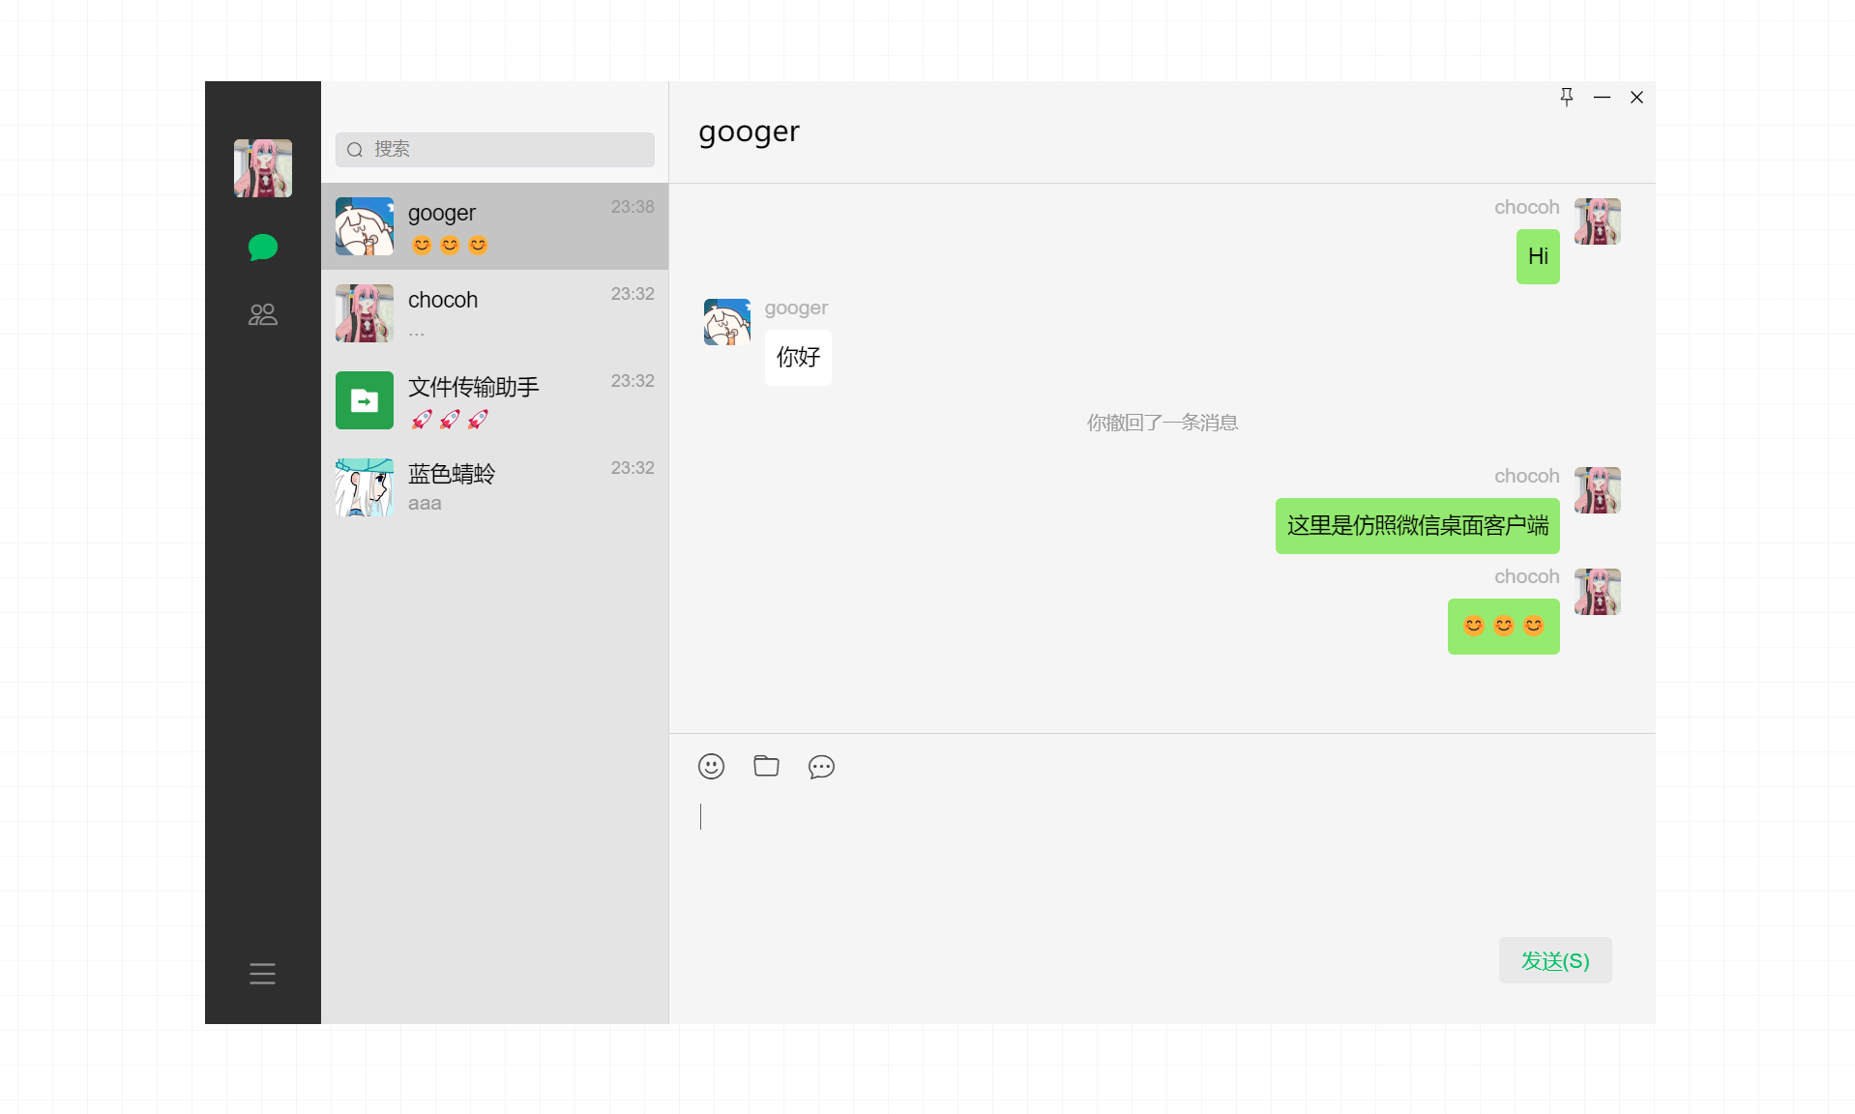Open the chats tab in sidebar

click(262, 248)
